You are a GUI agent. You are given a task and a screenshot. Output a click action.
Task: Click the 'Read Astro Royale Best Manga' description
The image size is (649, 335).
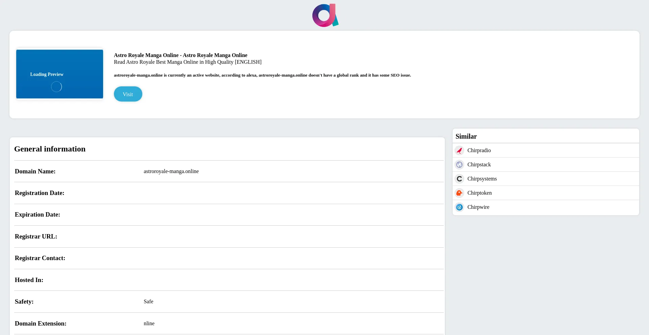(188, 62)
